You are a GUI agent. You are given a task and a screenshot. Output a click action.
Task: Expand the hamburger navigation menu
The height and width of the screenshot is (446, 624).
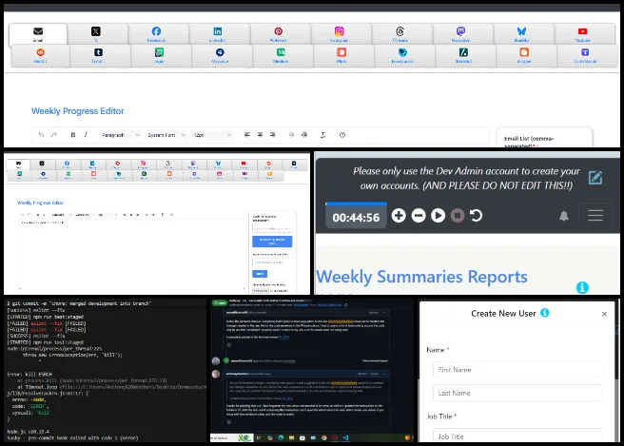(595, 216)
